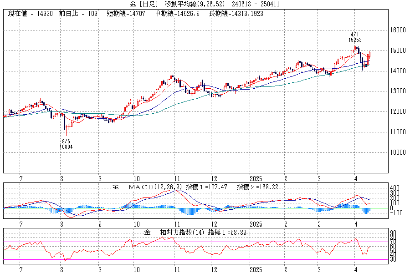Click the long black candlestick at the 8/6 low
Viewport: 410px width, 273px height.
[x=65, y=122]
